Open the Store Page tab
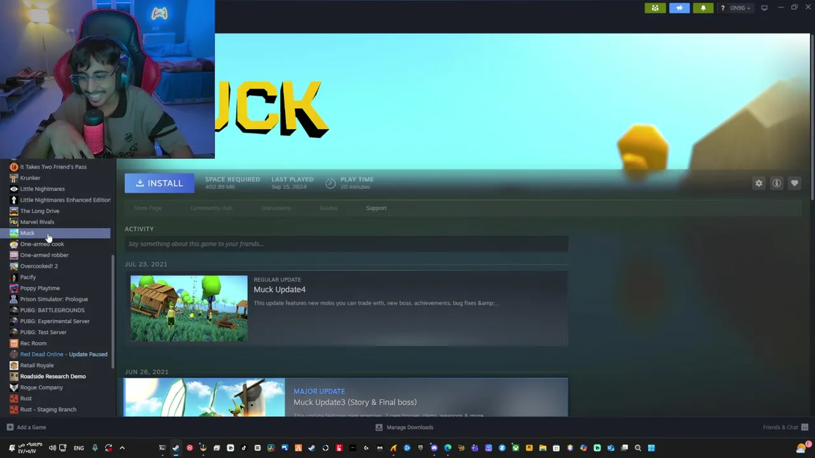Viewport: 815px width, 458px height. (x=148, y=208)
